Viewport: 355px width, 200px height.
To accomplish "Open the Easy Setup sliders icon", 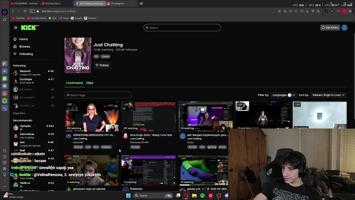I will pyautogui.click(x=313, y=11).
